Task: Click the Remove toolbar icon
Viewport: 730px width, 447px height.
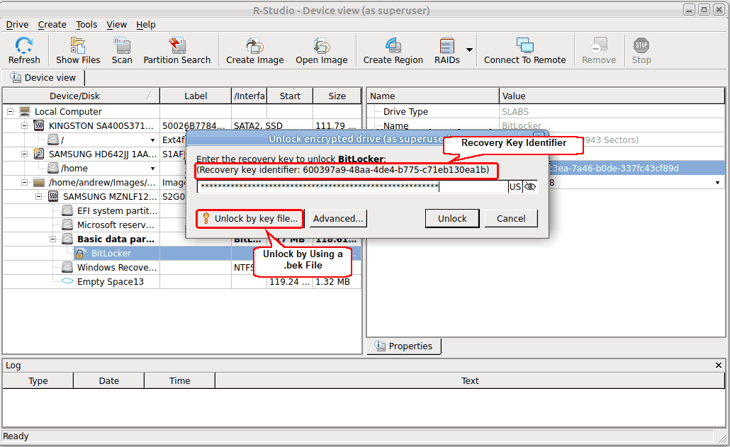Action: [599, 46]
